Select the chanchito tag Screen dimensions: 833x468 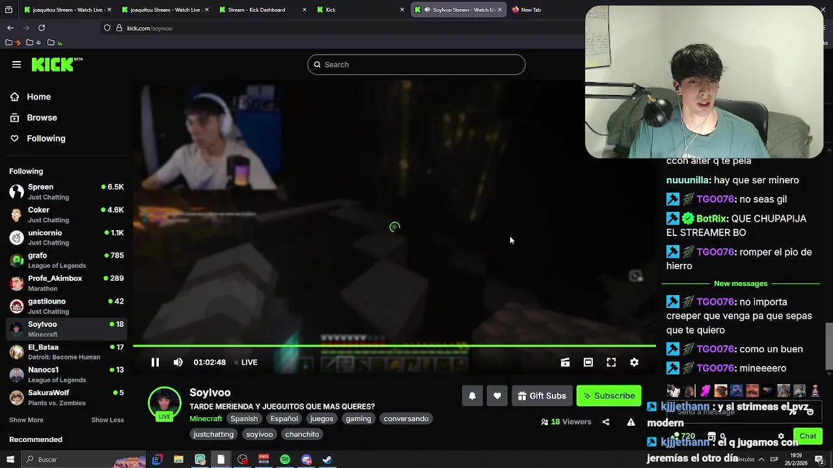tap(302, 434)
